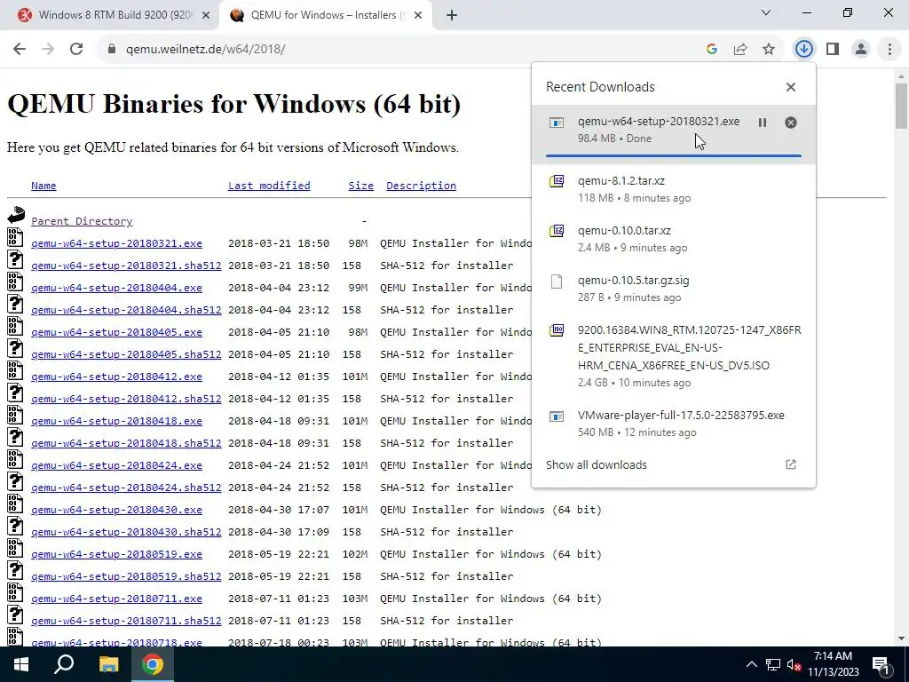Download qemu-w64-setup-20180321.exe from the listing

tap(116, 243)
